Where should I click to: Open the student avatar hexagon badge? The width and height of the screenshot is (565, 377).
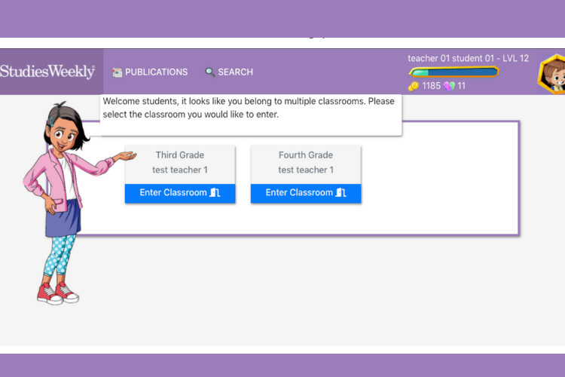552,75
